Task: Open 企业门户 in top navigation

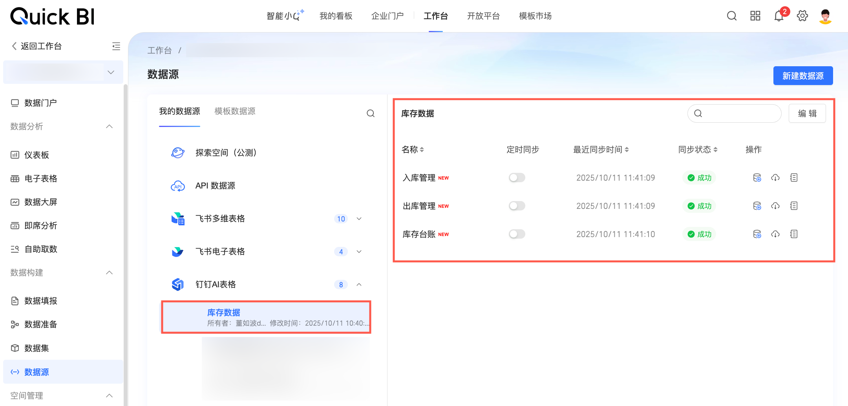Action: [x=387, y=16]
